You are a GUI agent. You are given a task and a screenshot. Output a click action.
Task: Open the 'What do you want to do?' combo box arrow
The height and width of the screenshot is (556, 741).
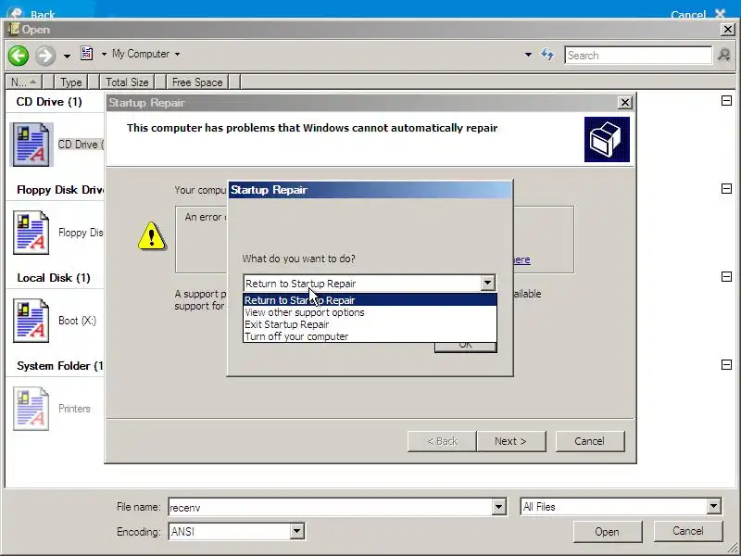point(487,284)
